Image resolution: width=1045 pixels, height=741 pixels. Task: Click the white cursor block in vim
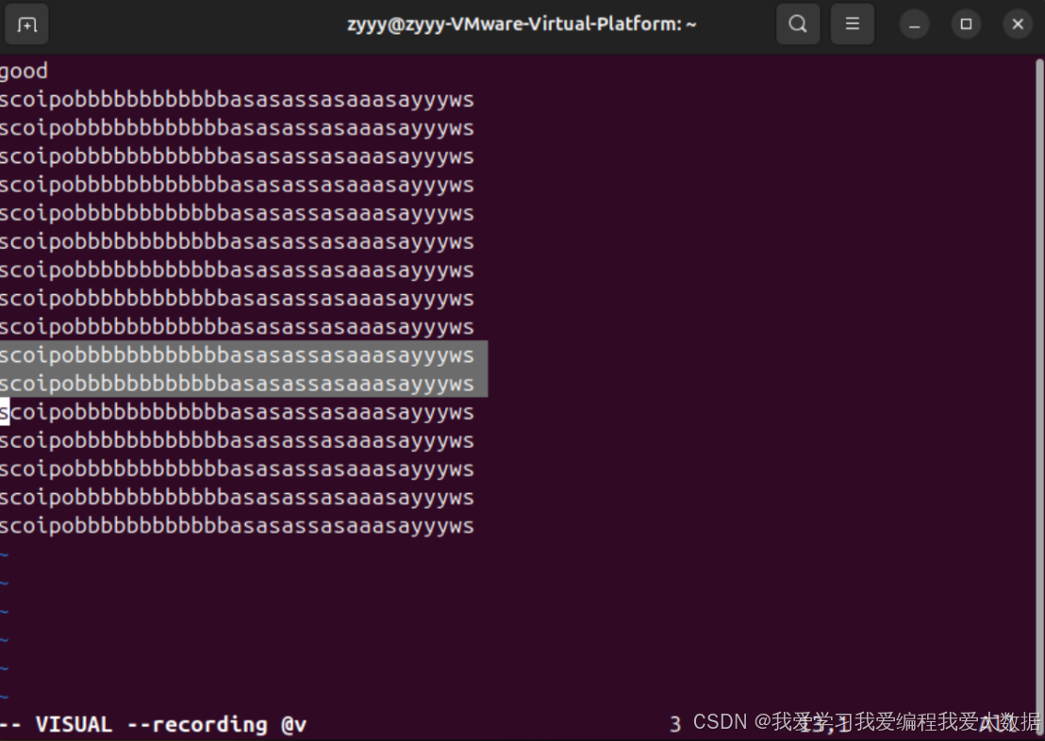[x=7, y=412]
